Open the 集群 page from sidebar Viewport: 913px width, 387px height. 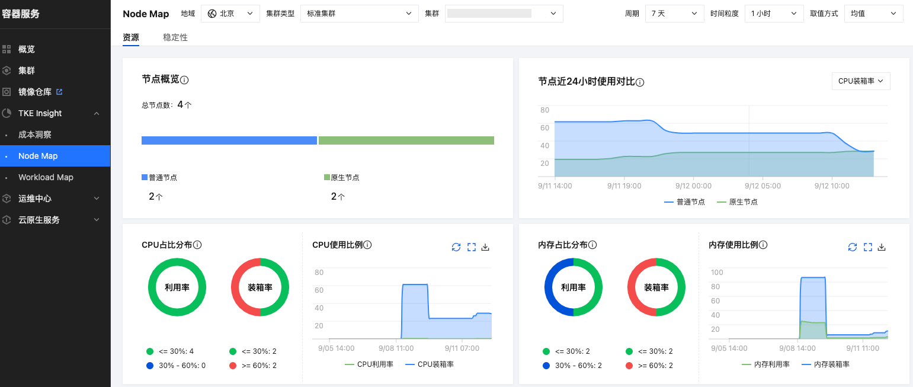(x=27, y=71)
